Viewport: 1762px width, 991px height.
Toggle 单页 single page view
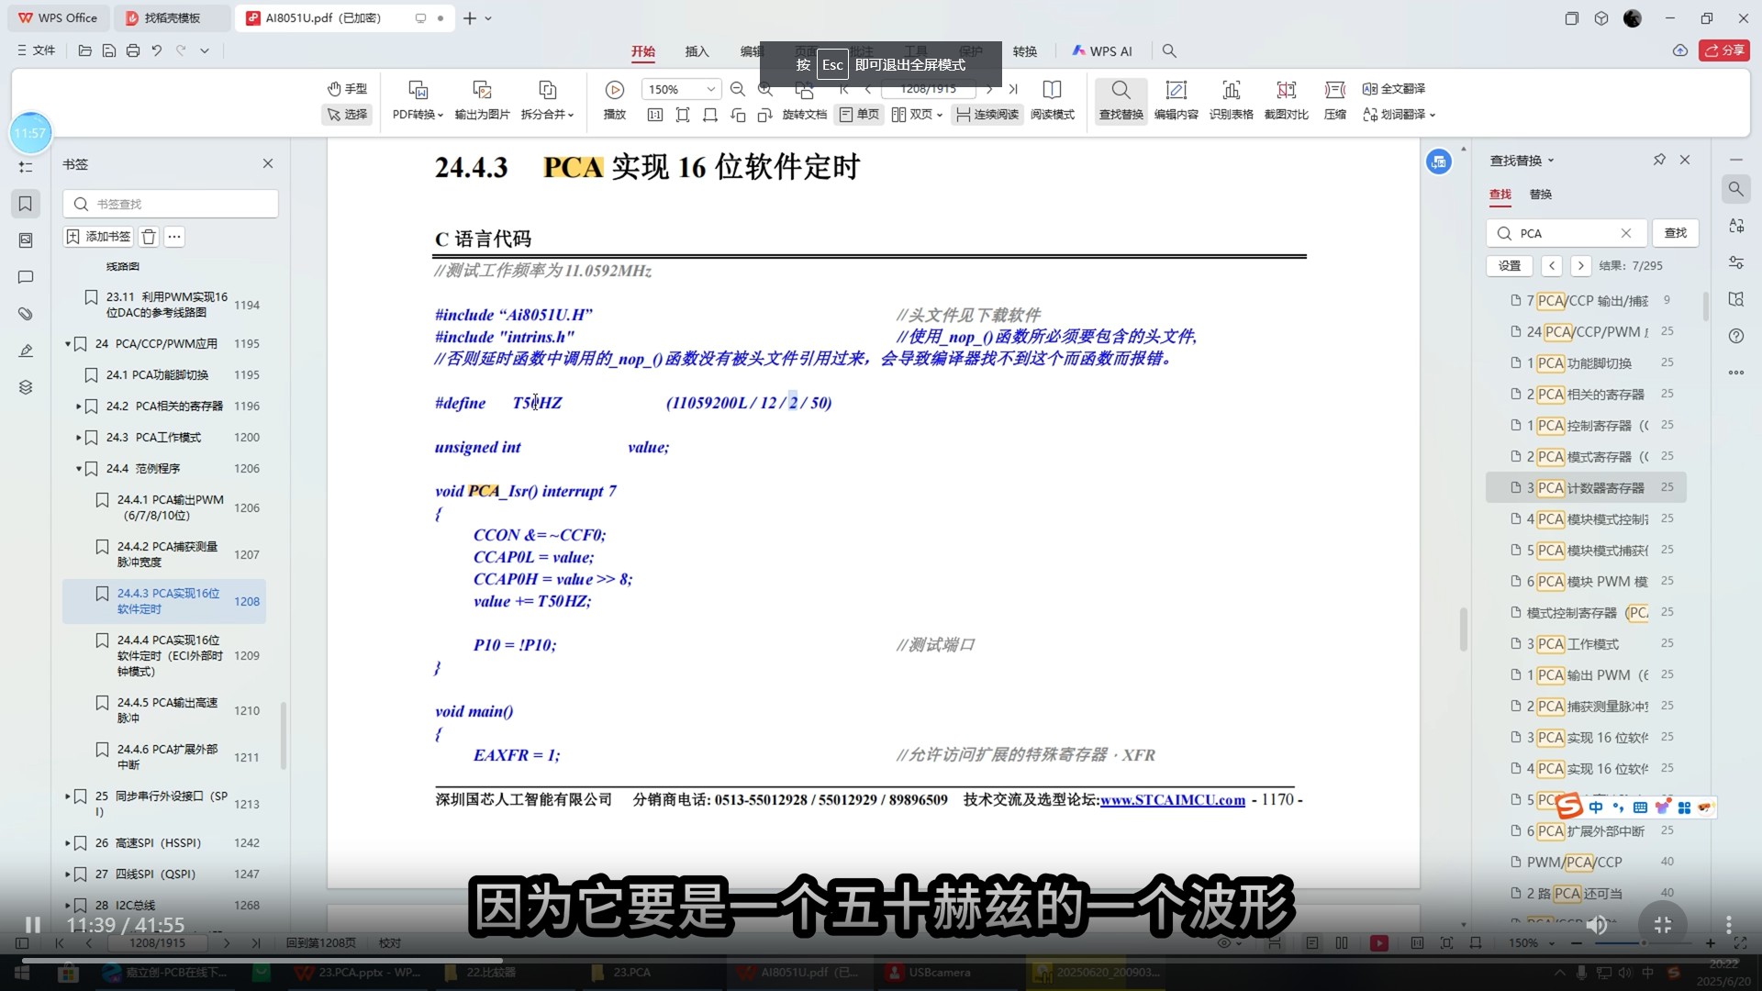859,115
